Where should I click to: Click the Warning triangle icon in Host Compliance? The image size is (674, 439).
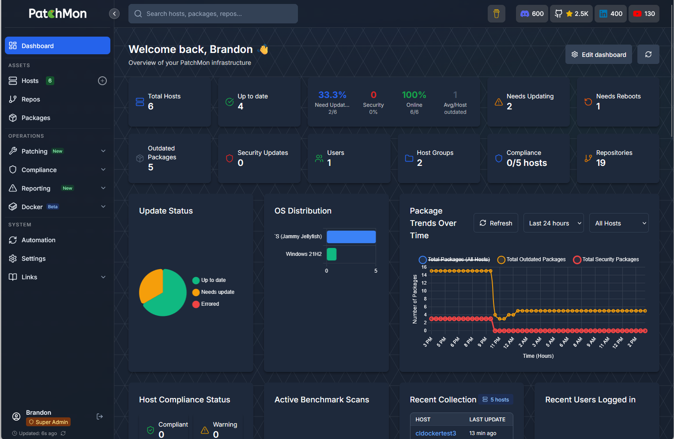click(205, 430)
